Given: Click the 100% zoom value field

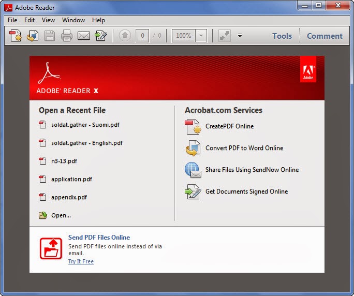Looking at the screenshot, I should point(184,36).
